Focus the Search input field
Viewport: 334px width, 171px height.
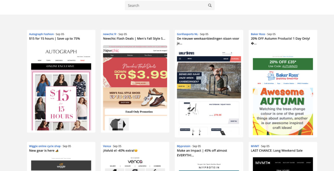point(170,6)
